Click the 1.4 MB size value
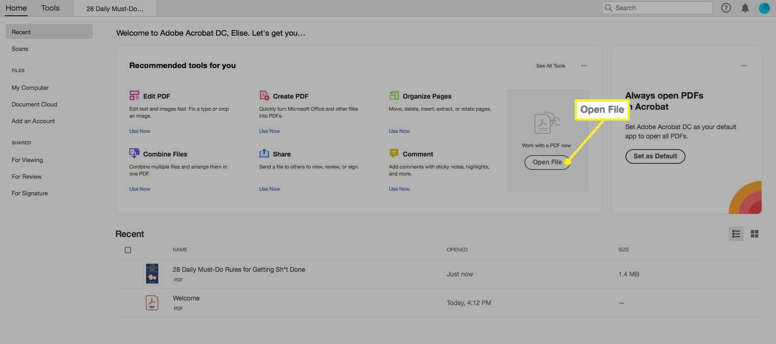Viewport: 776px width, 344px height. pyautogui.click(x=629, y=274)
